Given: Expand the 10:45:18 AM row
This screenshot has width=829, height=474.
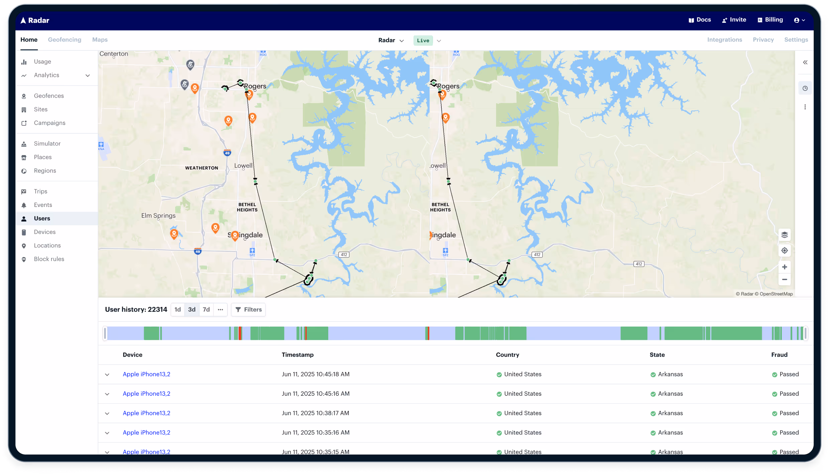Looking at the screenshot, I should click(x=107, y=374).
